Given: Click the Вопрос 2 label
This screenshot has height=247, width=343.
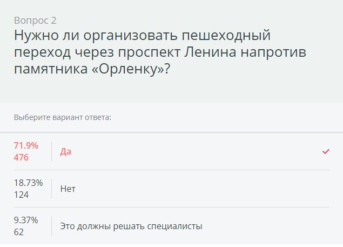Looking at the screenshot, I should [35, 21].
